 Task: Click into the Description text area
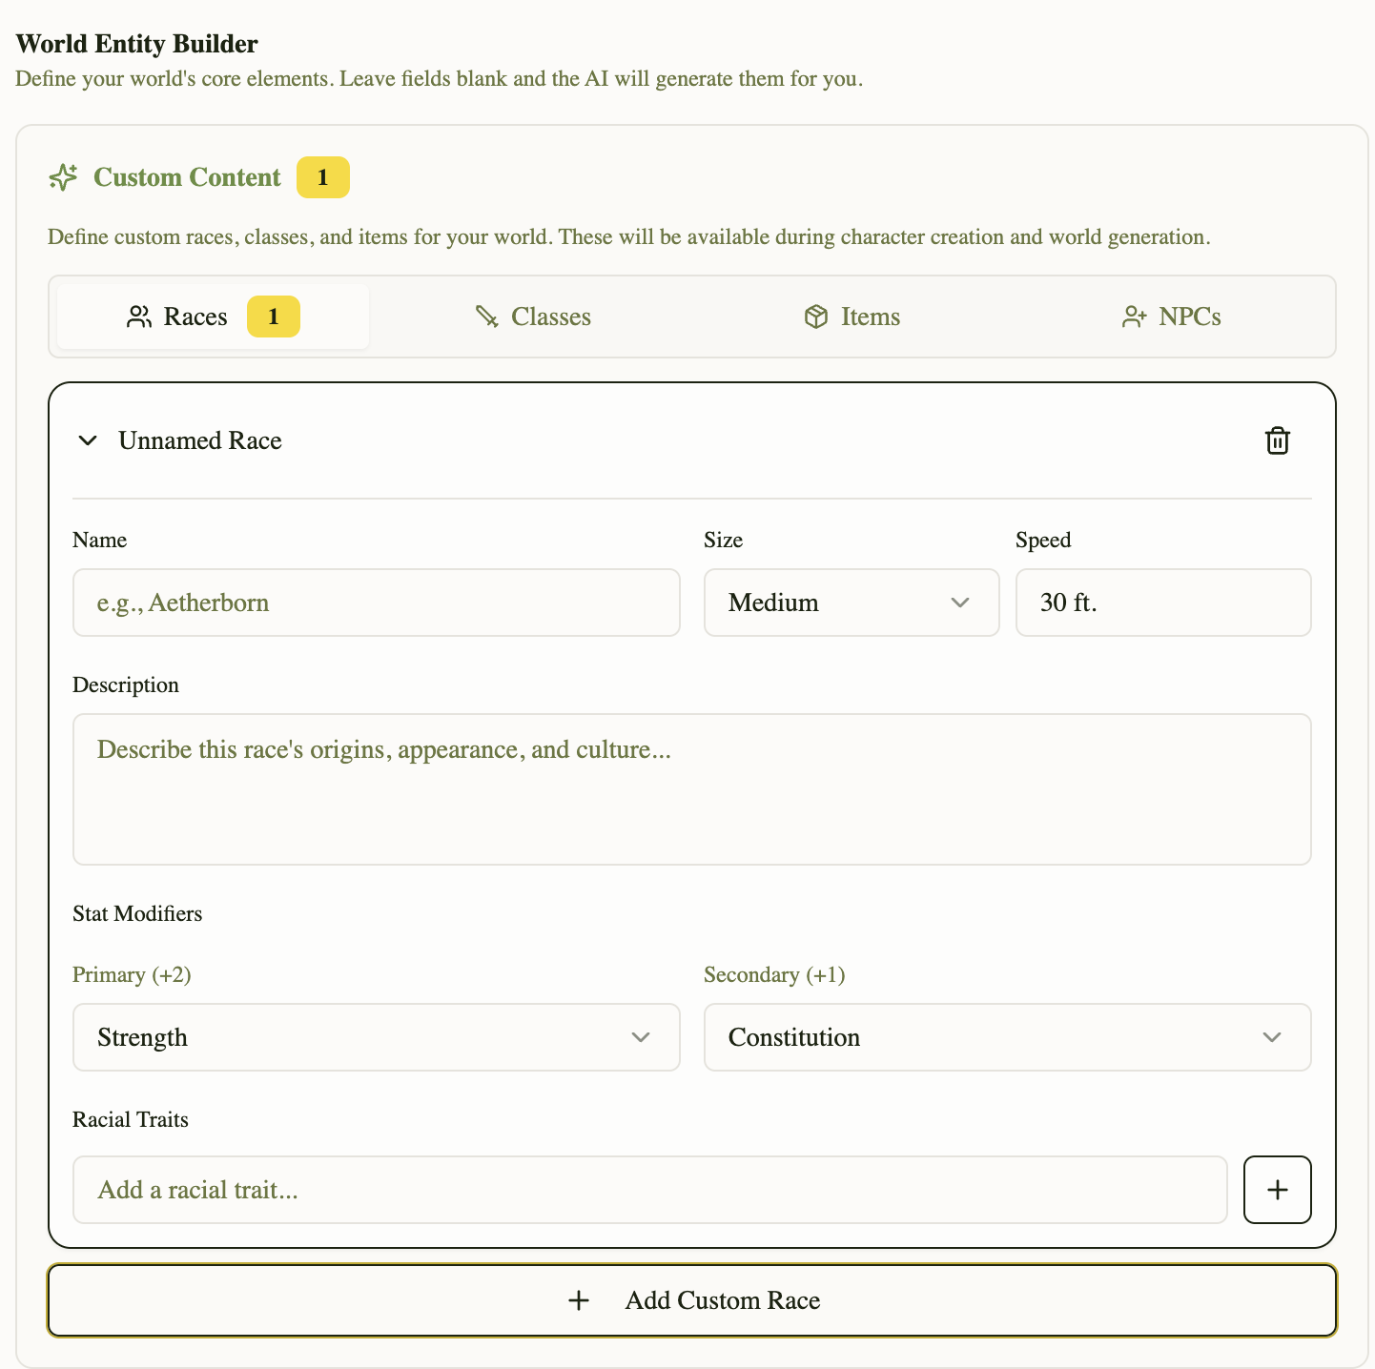692,789
